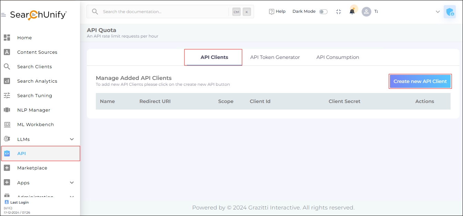Click the Search Analytics chart icon
This screenshot has width=463, height=216.
pyautogui.click(x=7, y=81)
